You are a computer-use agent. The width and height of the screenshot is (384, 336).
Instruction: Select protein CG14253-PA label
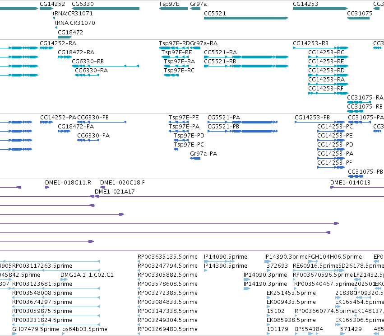click(335, 154)
